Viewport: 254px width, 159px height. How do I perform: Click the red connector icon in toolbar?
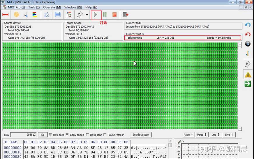point(5,15)
